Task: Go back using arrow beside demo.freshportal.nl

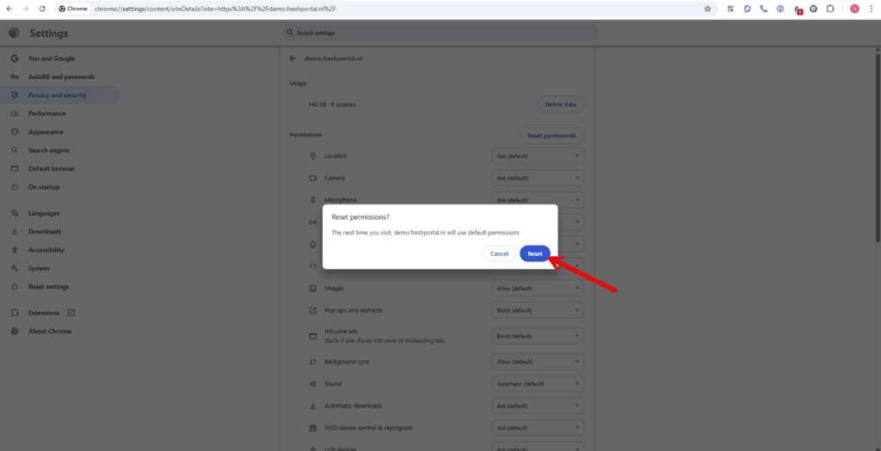Action: (293, 58)
